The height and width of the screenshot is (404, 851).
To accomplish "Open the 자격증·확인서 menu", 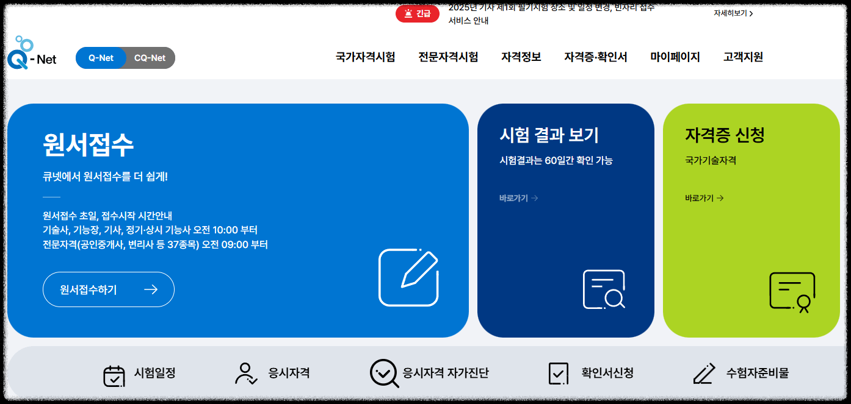I will (x=596, y=57).
